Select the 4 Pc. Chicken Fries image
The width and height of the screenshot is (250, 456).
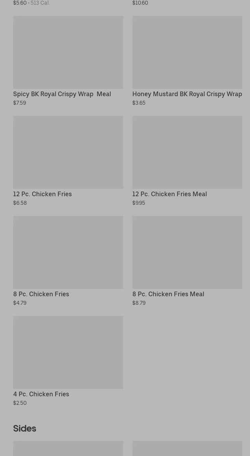tap(68, 352)
